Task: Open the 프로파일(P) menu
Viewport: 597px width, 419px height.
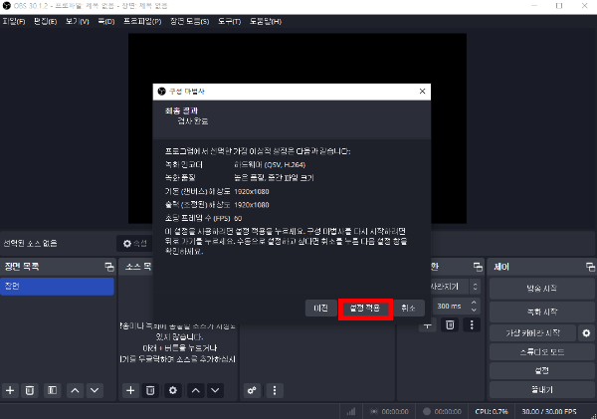Action: click(142, 22)
